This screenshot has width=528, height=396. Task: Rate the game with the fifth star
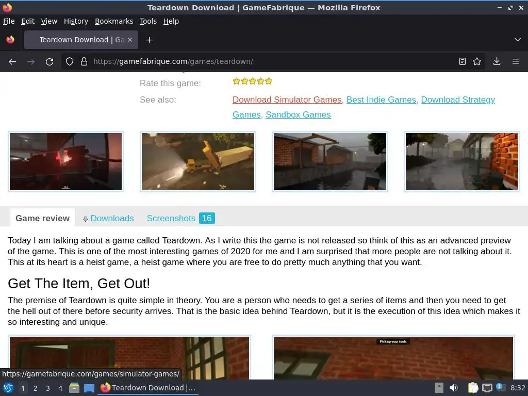[268, 81]
